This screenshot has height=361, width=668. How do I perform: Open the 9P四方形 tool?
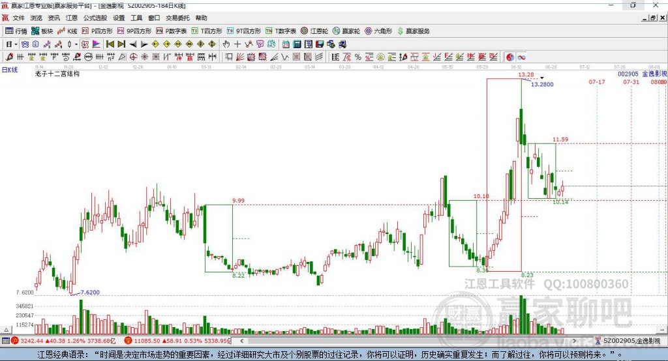(x=134, y=31)
